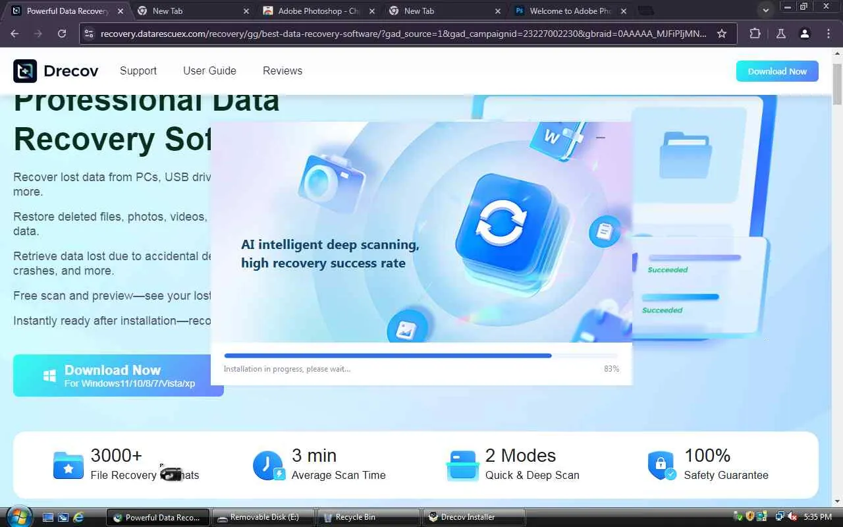Image resolution: width=843 pixels, height=527 pixels.
Task: Open the Support page link
Action: [x=138, y=70]
